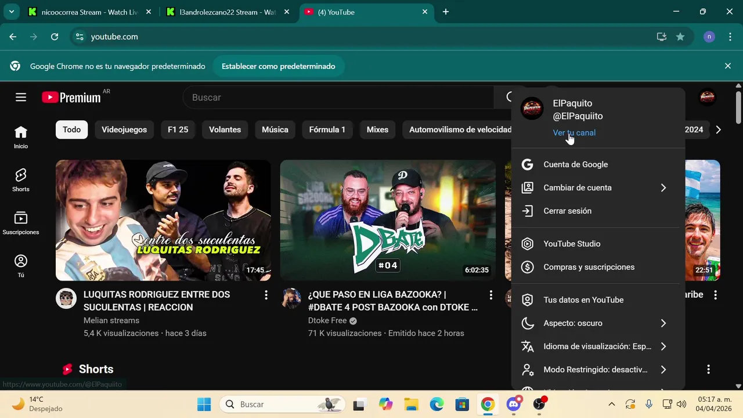Click Chrome back navigation arrow
The width and height of the screenshot is (743, 418).
(13, 37)
